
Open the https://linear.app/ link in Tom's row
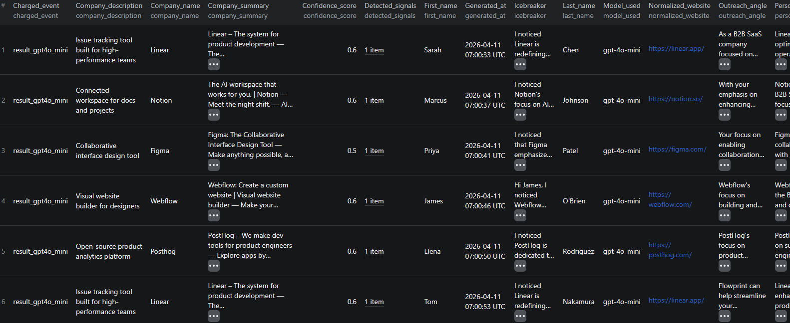[676, 300]
